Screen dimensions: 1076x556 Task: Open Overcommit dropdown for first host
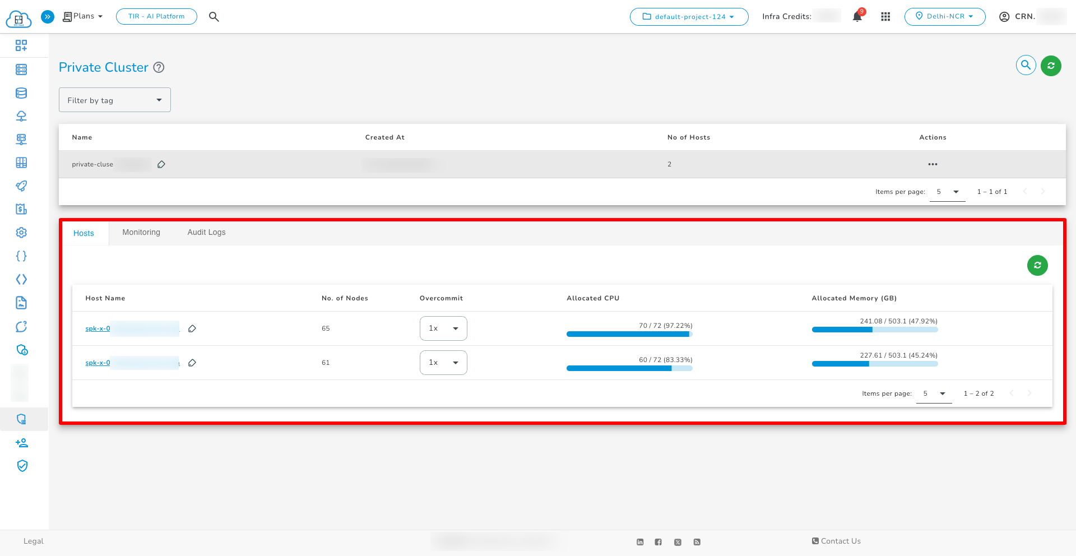pyautogui.click(x=443, y=328)
